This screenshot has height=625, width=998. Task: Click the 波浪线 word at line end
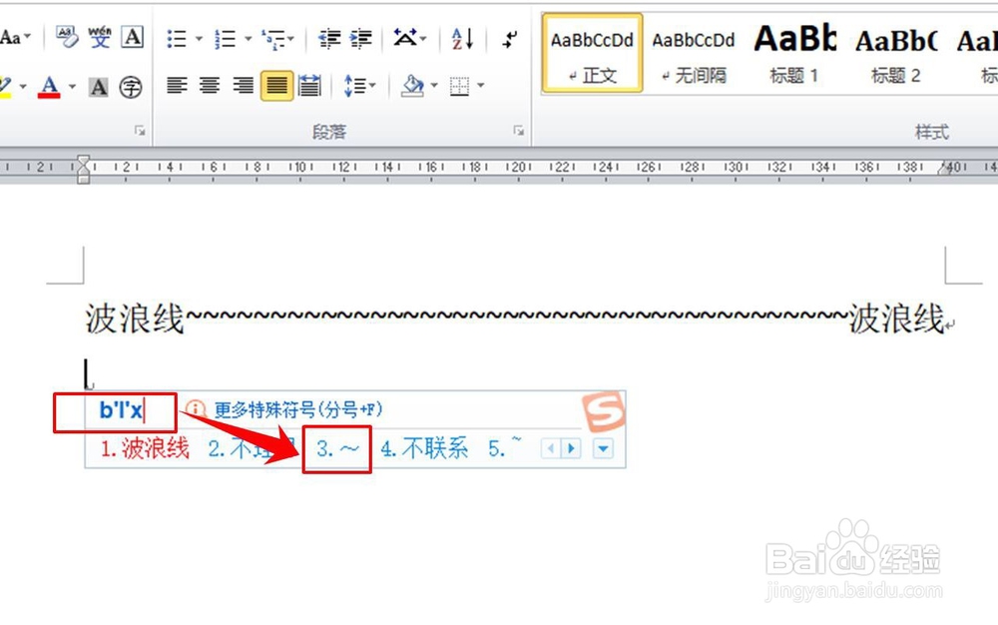click(897, 318)
